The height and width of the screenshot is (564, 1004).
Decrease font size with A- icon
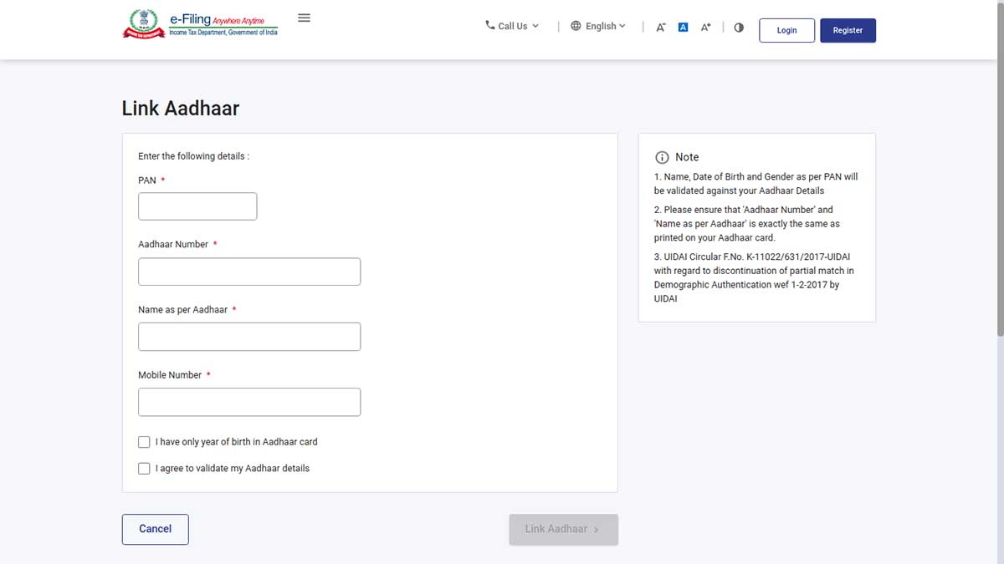(660, 27)
